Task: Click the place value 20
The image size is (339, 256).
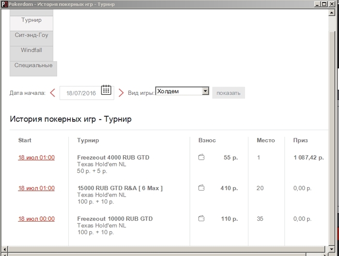Action: coord(260,188)
